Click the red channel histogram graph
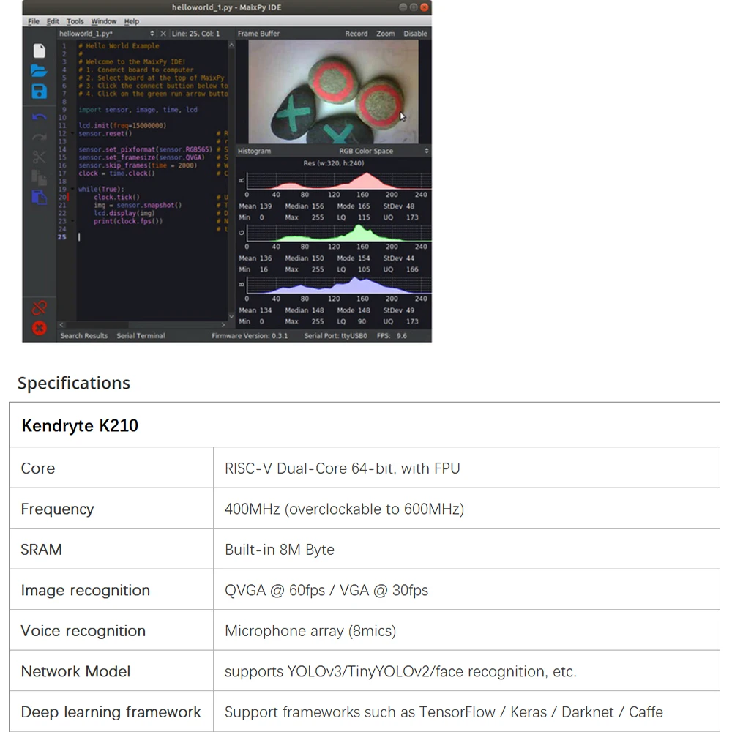Image resolution: width=732 pixels, height=732 pixels. (338, 181)
